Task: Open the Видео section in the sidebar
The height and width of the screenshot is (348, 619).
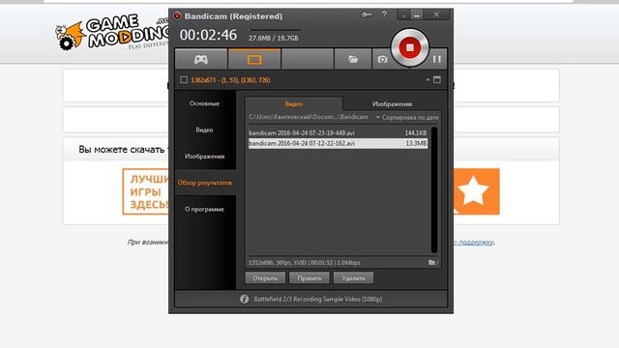Action: coord(205,130)
